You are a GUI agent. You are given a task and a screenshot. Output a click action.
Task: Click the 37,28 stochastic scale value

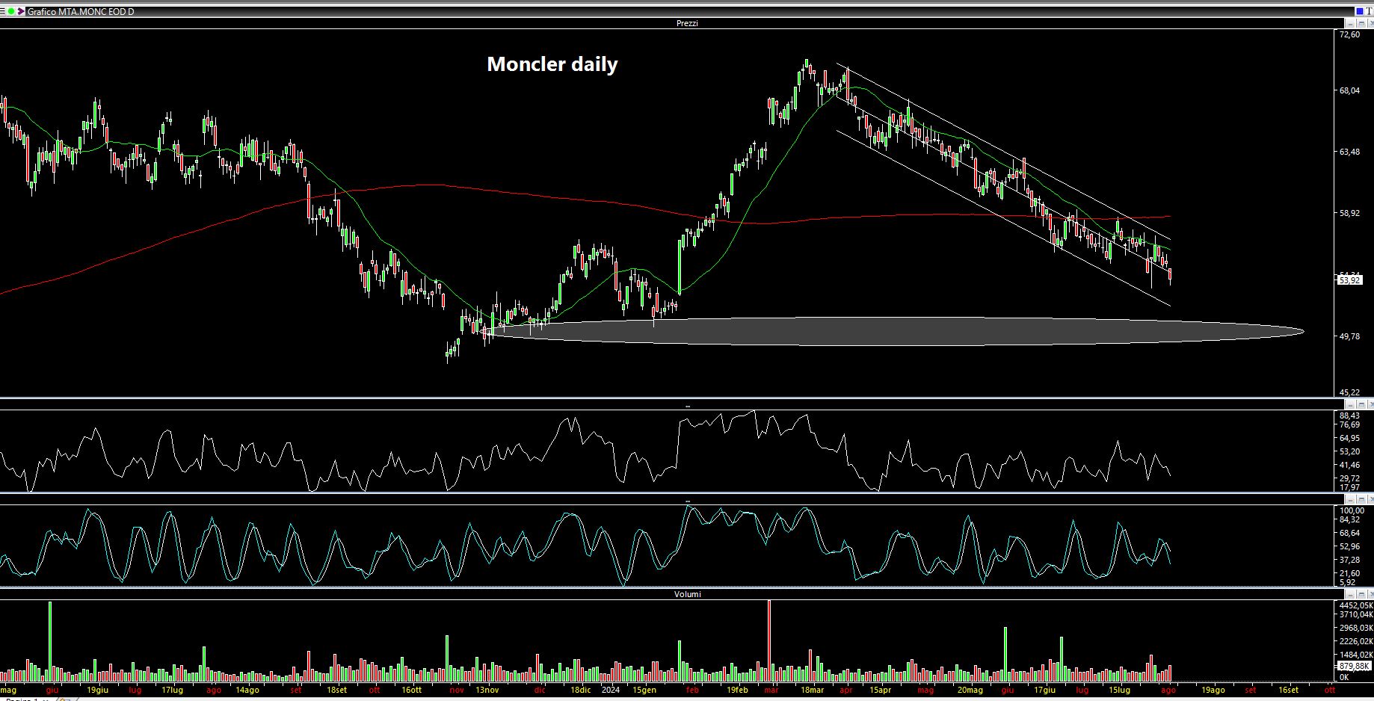1349,560
